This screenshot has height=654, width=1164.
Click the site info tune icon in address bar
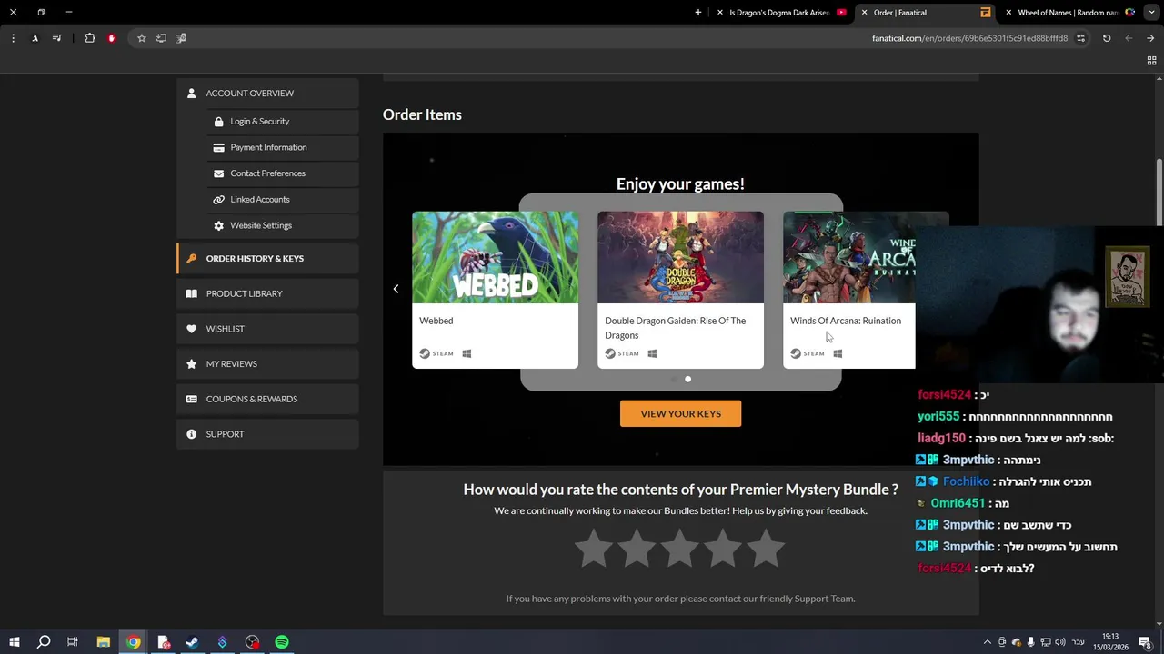pyautogui.click(x=1080, y=38)
